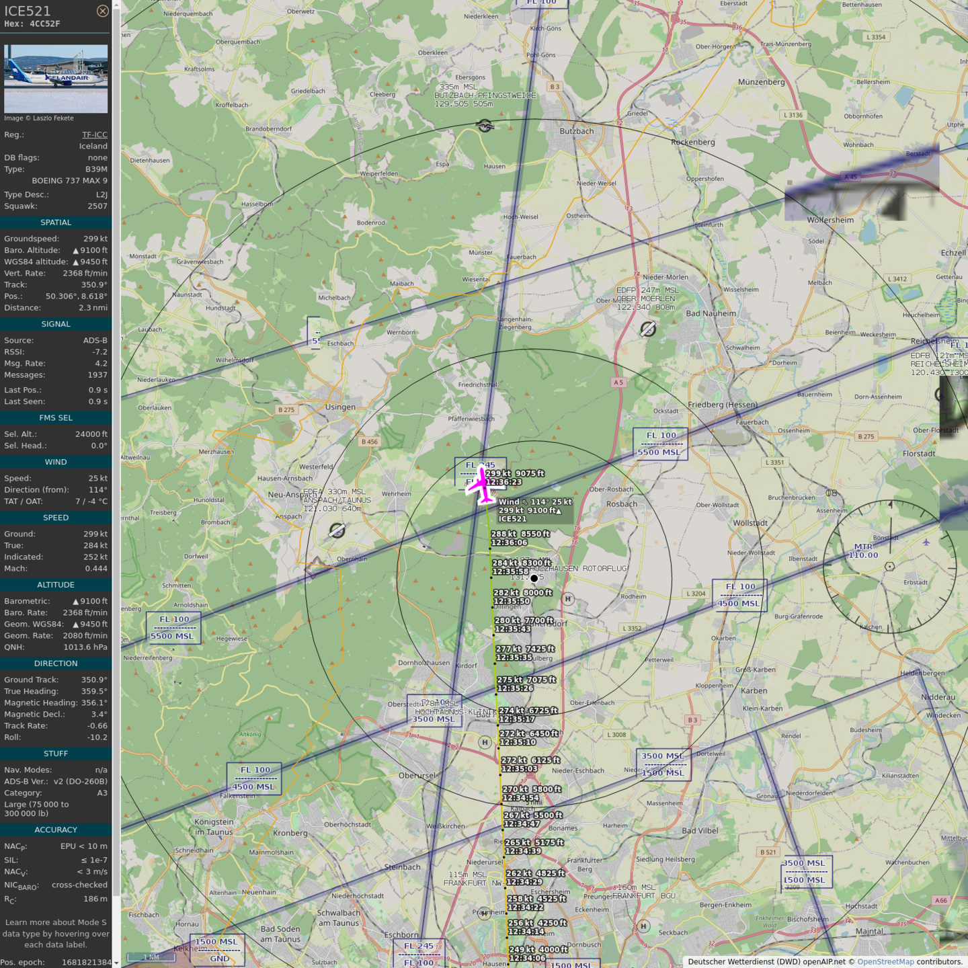Click the Butzbach-Pfingstweide glider airfield icon
The height and width of the screenshot is (968, 968).
[485, 126]
